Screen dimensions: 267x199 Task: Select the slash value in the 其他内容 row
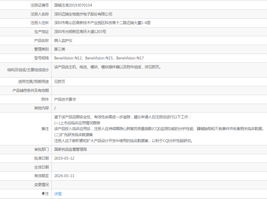pyautogui.click(x=55, y=108)
